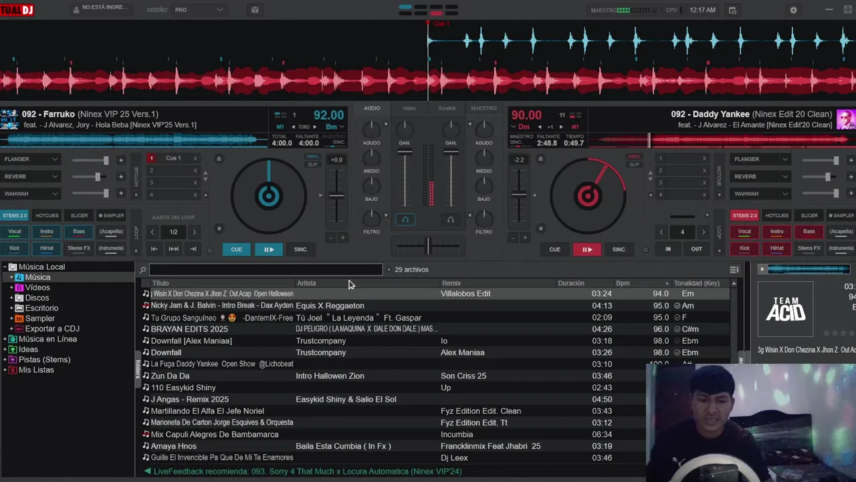Switch mixer to MAESTRO tab
856x482 pixels.
click(x=484, y=108)
